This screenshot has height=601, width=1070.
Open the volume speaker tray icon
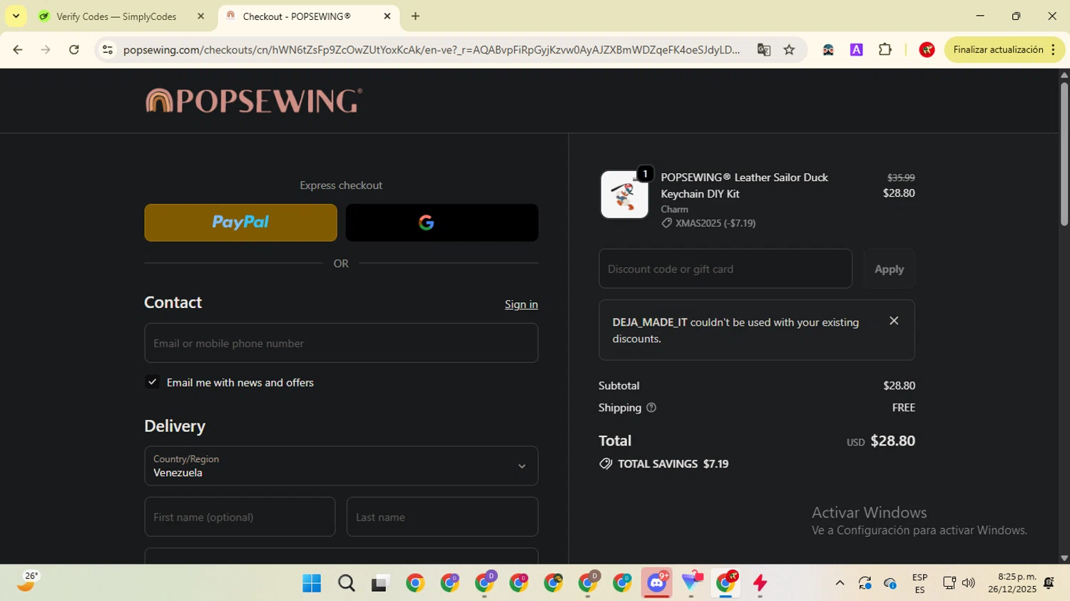pos(968,583)
